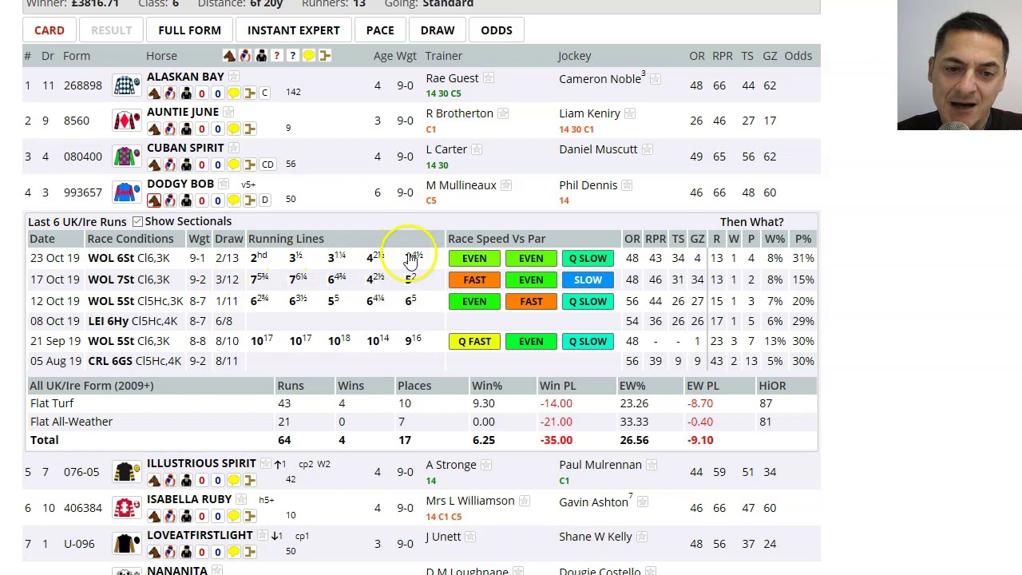This screenshot has width=1022, height=575.
Task: Click Isabella Ruby tracker icon
Action: (x=249, y=516)
